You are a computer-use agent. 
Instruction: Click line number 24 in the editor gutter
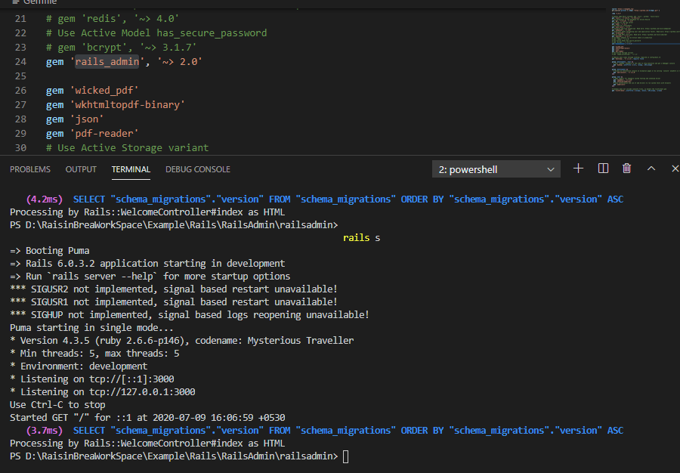click(x=20, y=61)
